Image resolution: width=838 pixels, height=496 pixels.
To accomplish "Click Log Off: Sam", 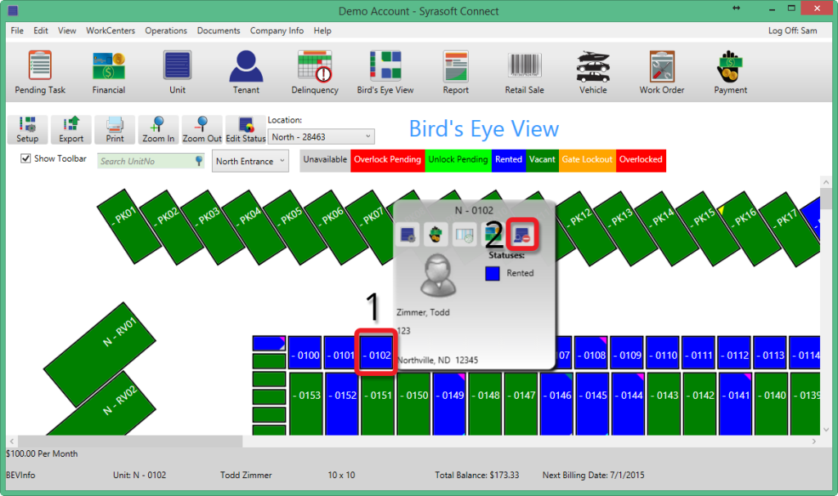I will [792, 30].
